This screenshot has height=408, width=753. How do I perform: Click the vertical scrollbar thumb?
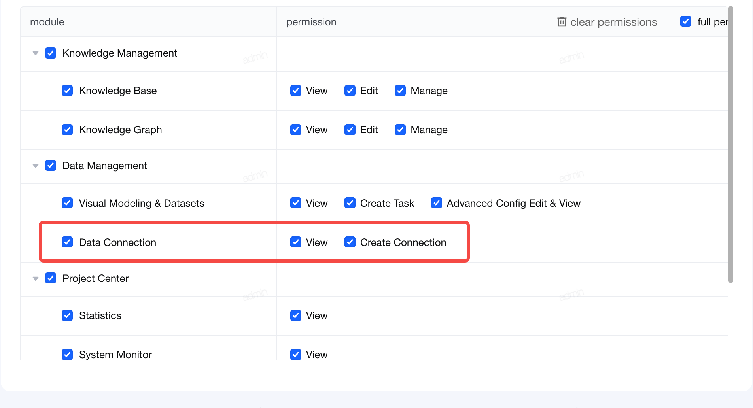click(731, 144)
